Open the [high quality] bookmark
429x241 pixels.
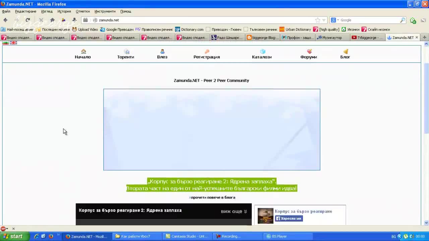click(x=326, y=29)
